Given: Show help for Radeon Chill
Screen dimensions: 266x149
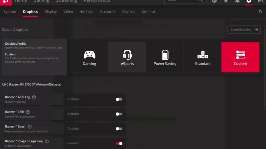Looking at the screenshot, I should click(28, 112).
